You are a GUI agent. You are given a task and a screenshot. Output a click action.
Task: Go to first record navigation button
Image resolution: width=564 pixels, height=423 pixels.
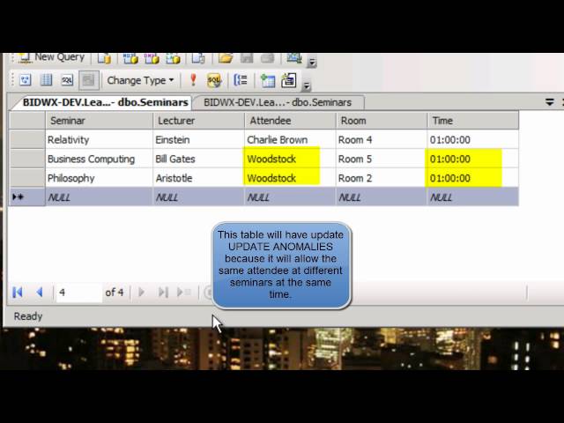coord(18,292)
